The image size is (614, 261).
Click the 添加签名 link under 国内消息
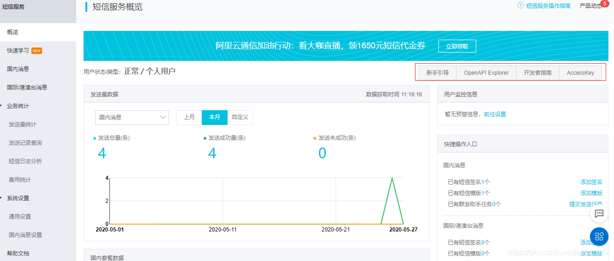coord(591,182)
